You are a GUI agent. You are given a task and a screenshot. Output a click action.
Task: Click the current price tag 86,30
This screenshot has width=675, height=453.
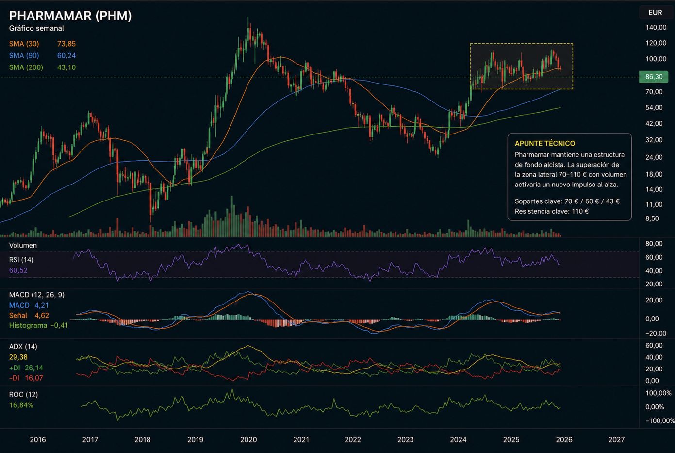click(654, 77)
